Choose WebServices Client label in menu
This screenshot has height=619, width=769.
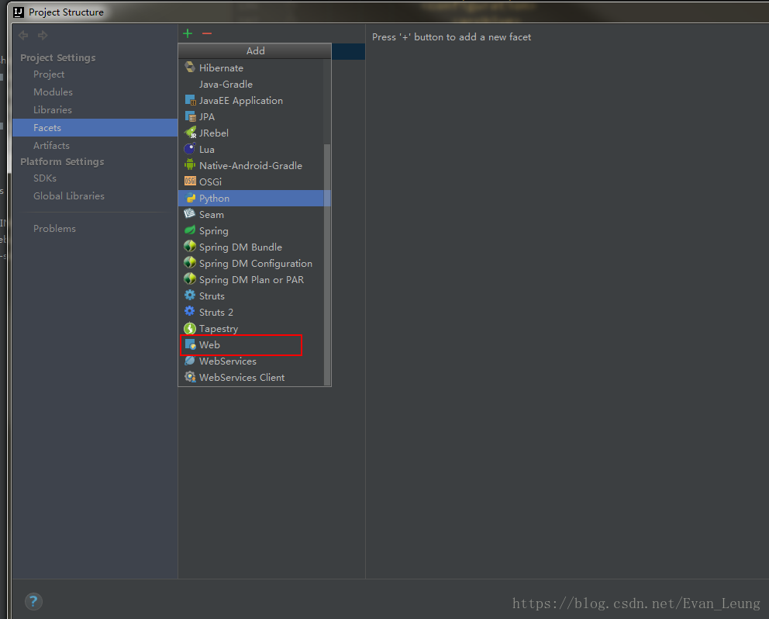tap(242, 377)
